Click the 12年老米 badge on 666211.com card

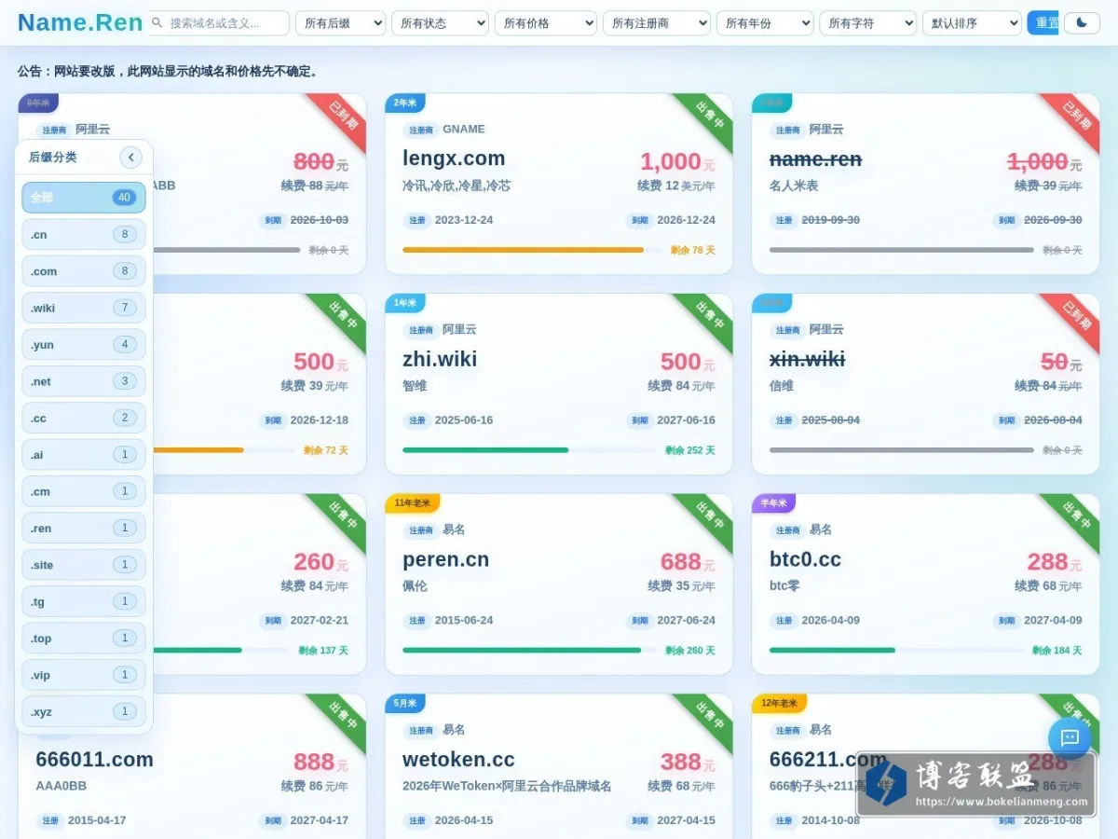(779, 704)
